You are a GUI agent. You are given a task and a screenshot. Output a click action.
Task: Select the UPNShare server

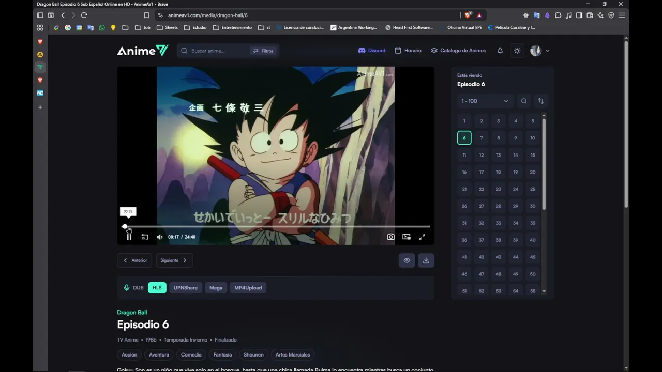pyautogui.click(x=186, y=288)
